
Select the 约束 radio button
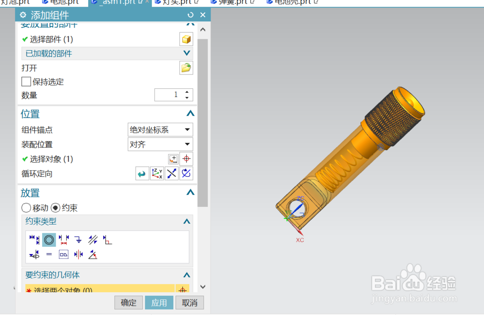point(55,208)
